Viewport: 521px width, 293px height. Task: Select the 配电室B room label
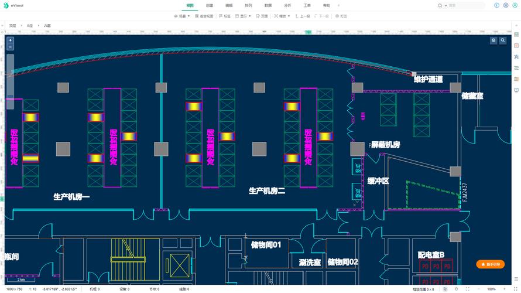[431, 255]
